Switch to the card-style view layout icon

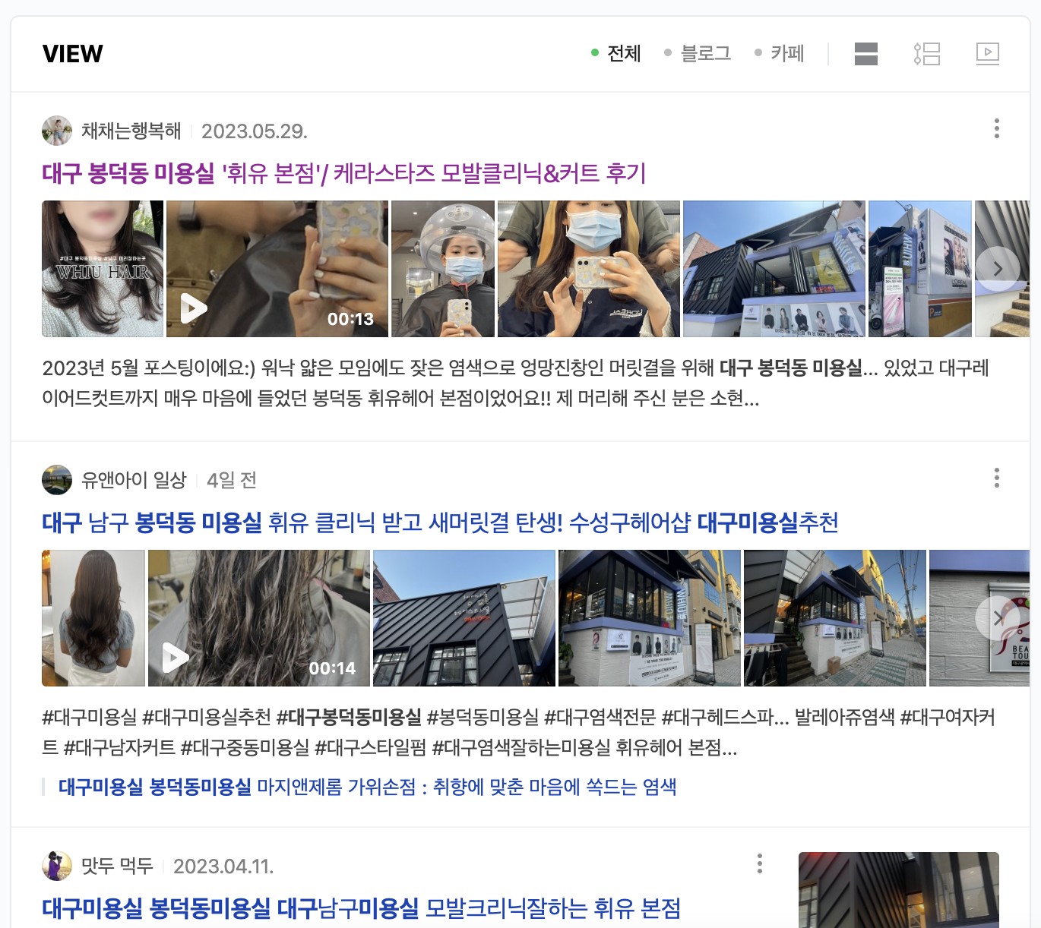click(865, 54)
